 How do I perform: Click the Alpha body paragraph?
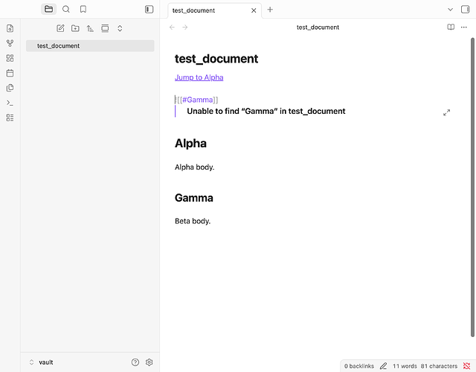click(x=194, y=167)
